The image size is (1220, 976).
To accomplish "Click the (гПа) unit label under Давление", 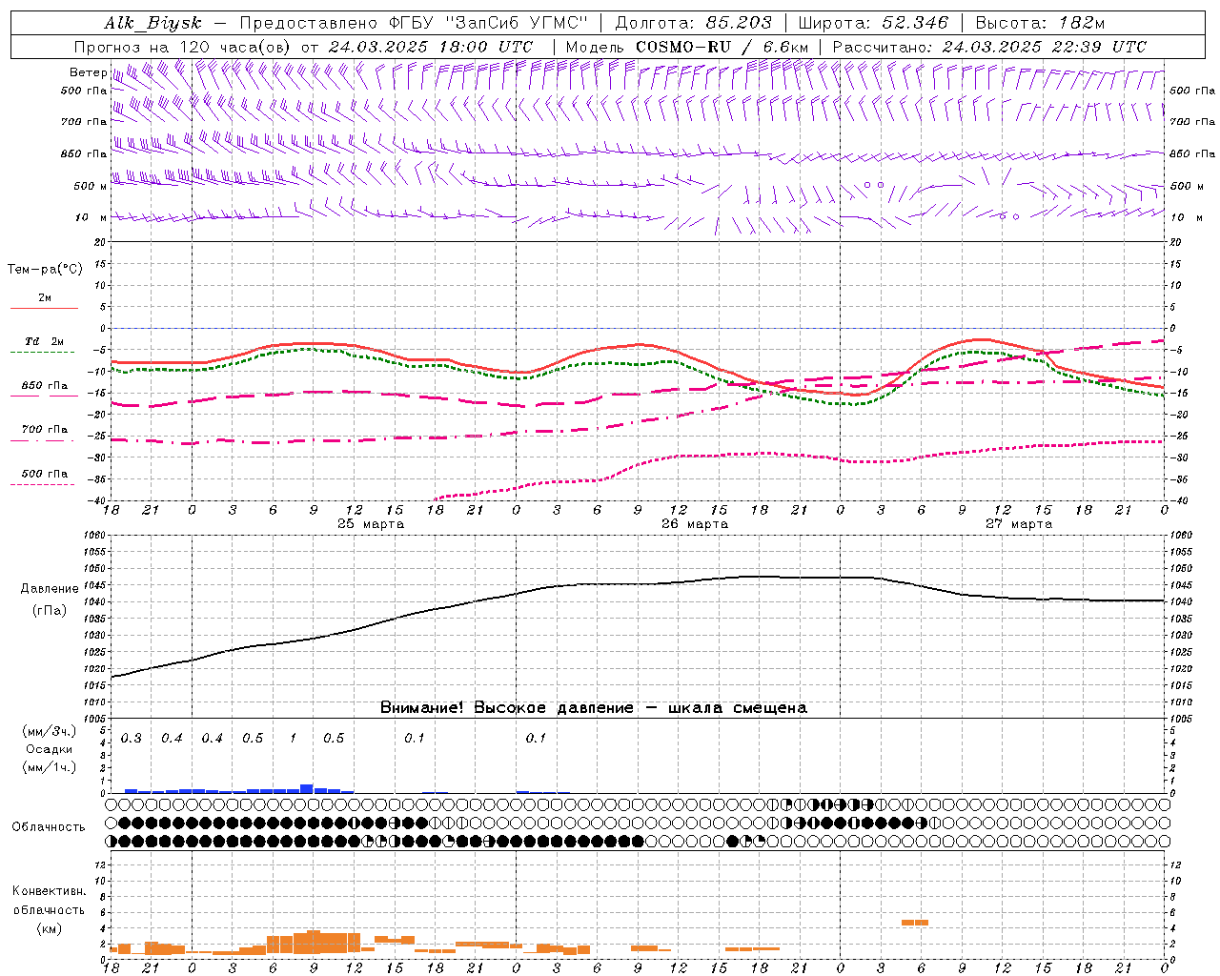I will point(50,611).
